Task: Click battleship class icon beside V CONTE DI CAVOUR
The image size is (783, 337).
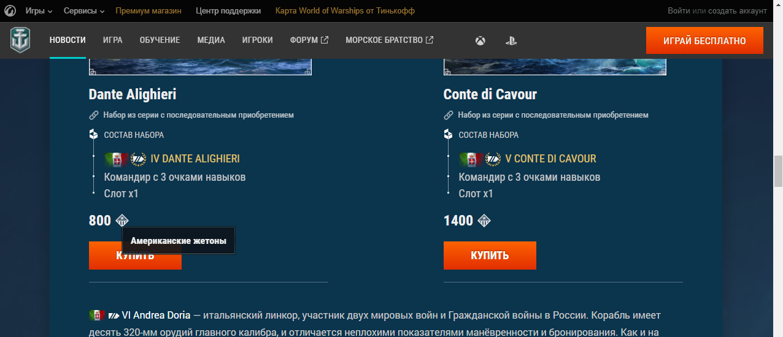Action: pos(493,159)
